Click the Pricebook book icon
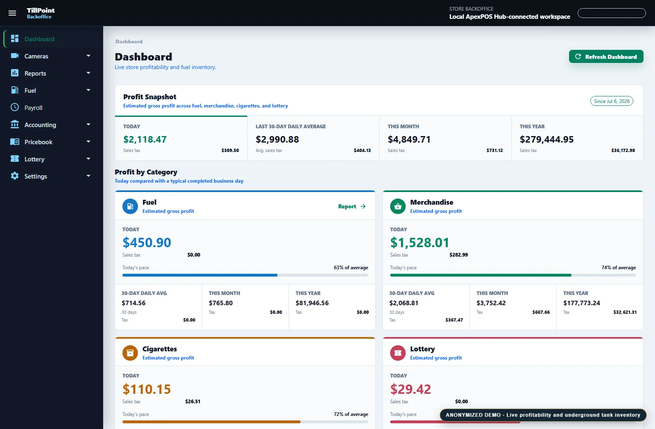655x429 pixels. point(15,141)
